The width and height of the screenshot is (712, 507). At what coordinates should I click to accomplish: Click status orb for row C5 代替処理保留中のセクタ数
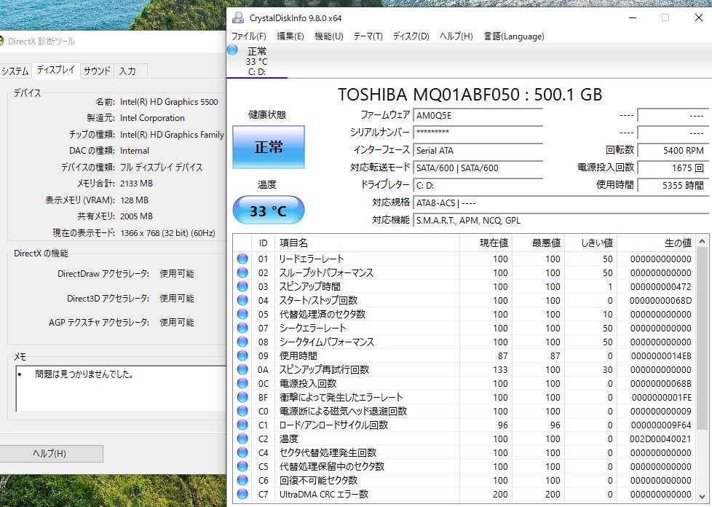pyautogui.click(x=242, y=466)
